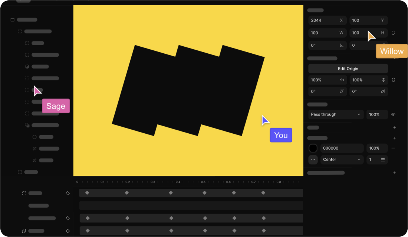Click the 000000 hex color field

coord(342,148)
